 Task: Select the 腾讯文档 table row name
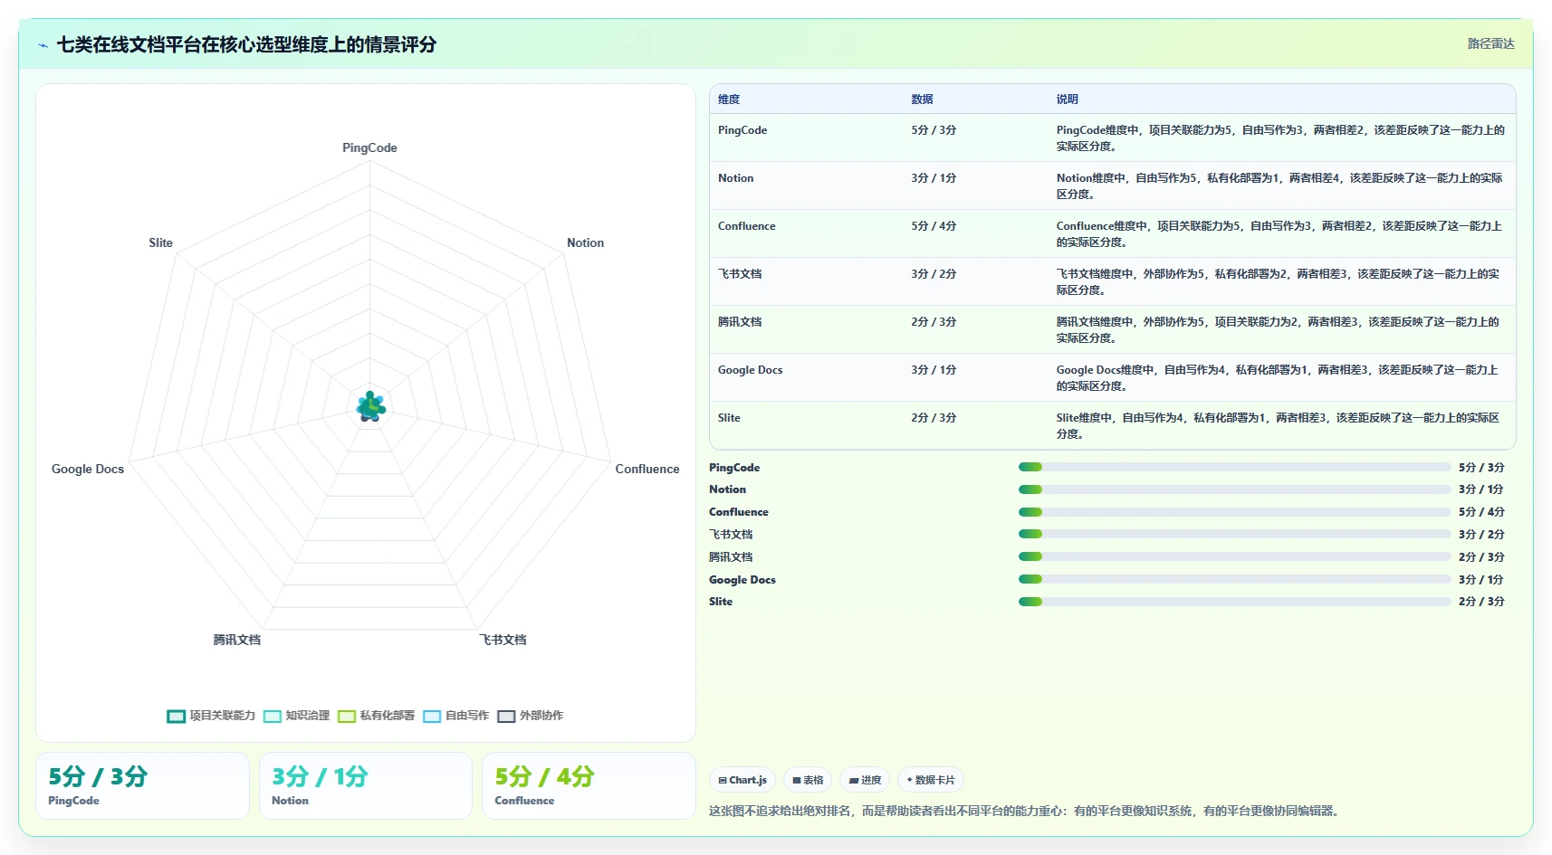click(x=740, y=322)
